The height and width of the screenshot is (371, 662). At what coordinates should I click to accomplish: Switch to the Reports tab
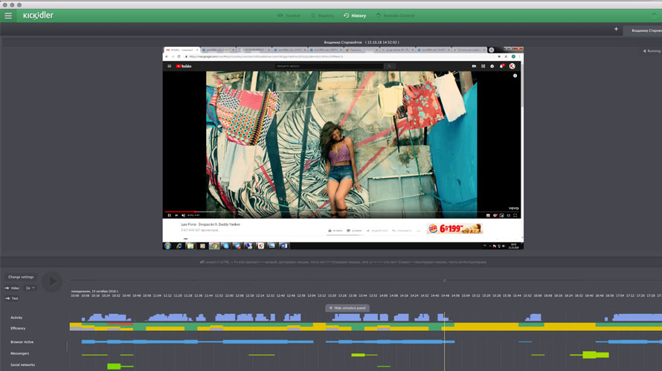322,16
